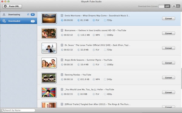Select the Angry Birds Seasons – Summer Pignic title

(x=88, y=60)
